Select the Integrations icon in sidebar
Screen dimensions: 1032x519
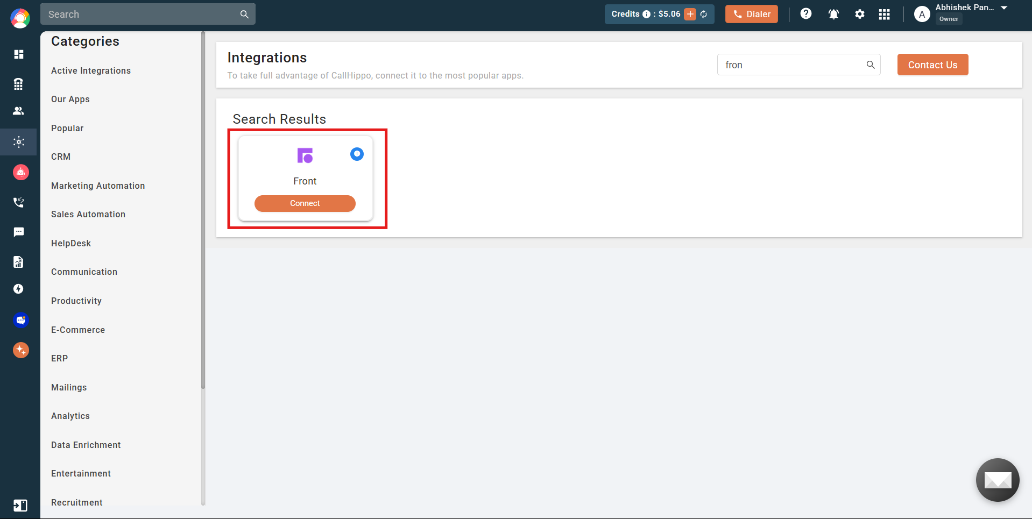pos(19,142)
